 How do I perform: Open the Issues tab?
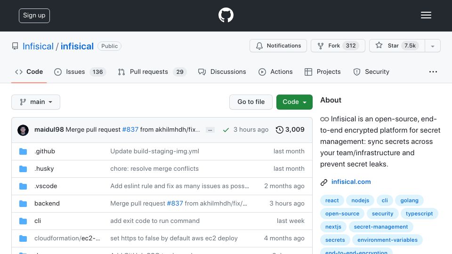coord(80,71)
